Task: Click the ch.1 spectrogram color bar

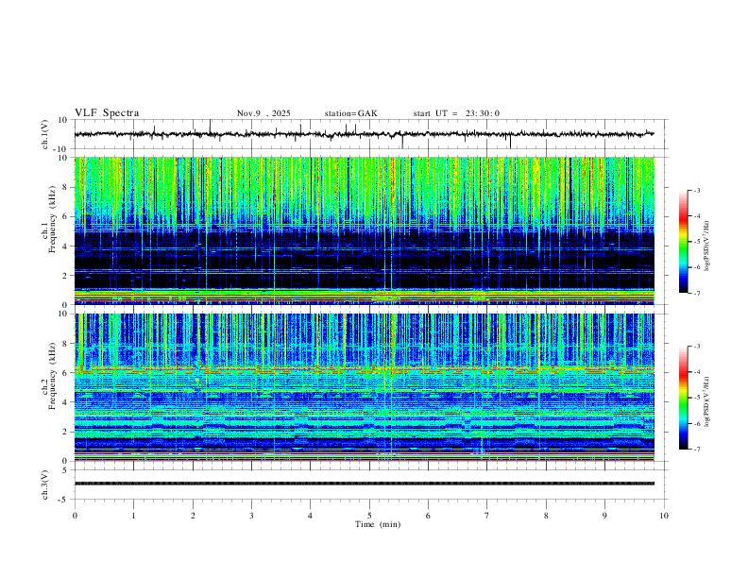Action: [684, 242]
